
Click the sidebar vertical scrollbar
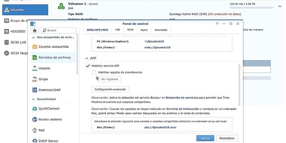pos(77,54)
